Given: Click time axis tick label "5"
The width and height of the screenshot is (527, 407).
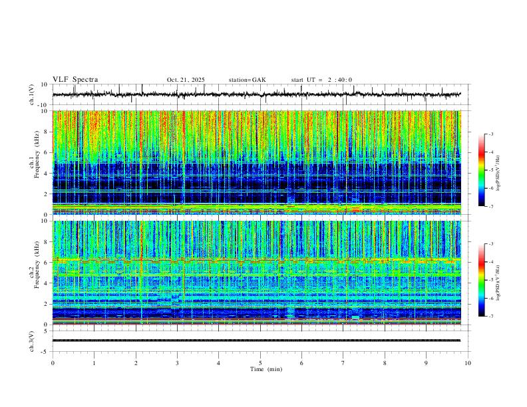Looking at the screenshot, I should pyautogui.click(x=260, y=363).
